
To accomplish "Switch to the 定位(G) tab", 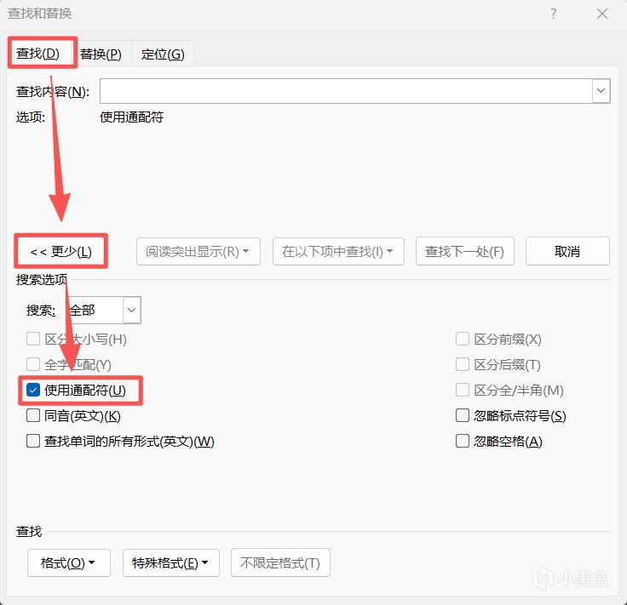I will click(163, 54).
